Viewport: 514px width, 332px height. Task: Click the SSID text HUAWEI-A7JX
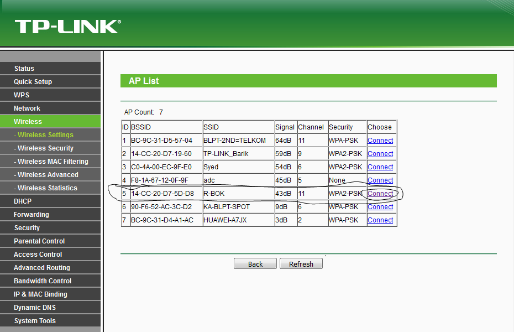point(225,220)
